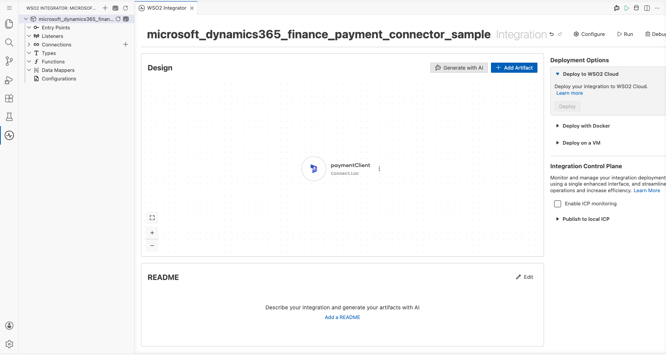The height and width of the screenshot is (355, 666).
Task: Collapse the project root tree node
Action: pyautogui.click(x=26, y=19)
